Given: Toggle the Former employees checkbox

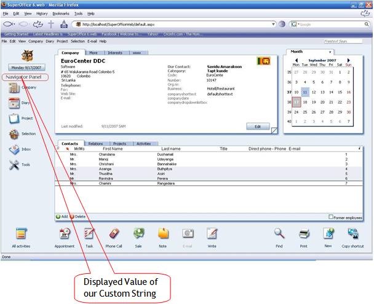Looking at the screenshot, I should point(331,216).
